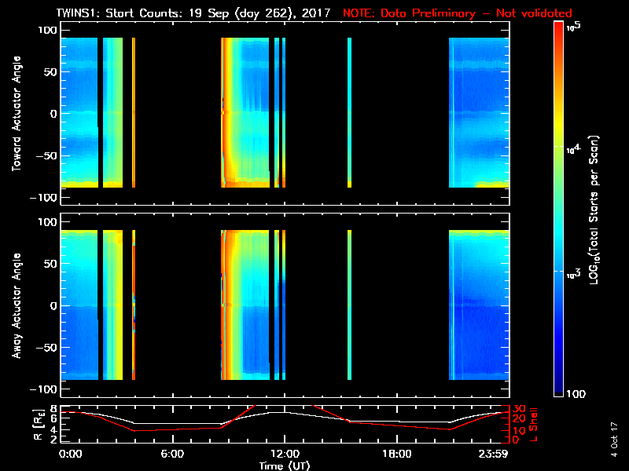
Task: Click the isolated 15:30 data stripe in Toward panel
Action: pos(349,110)
